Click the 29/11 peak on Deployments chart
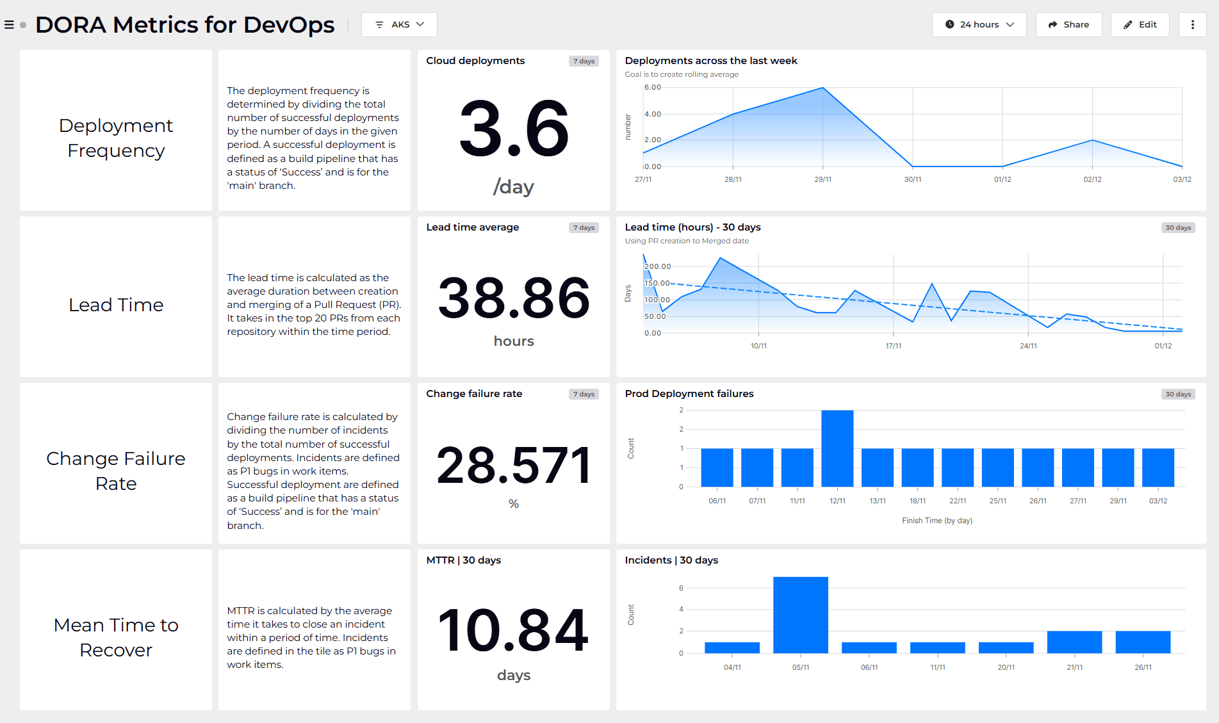Screen dimensions: 1219x723 823,88
